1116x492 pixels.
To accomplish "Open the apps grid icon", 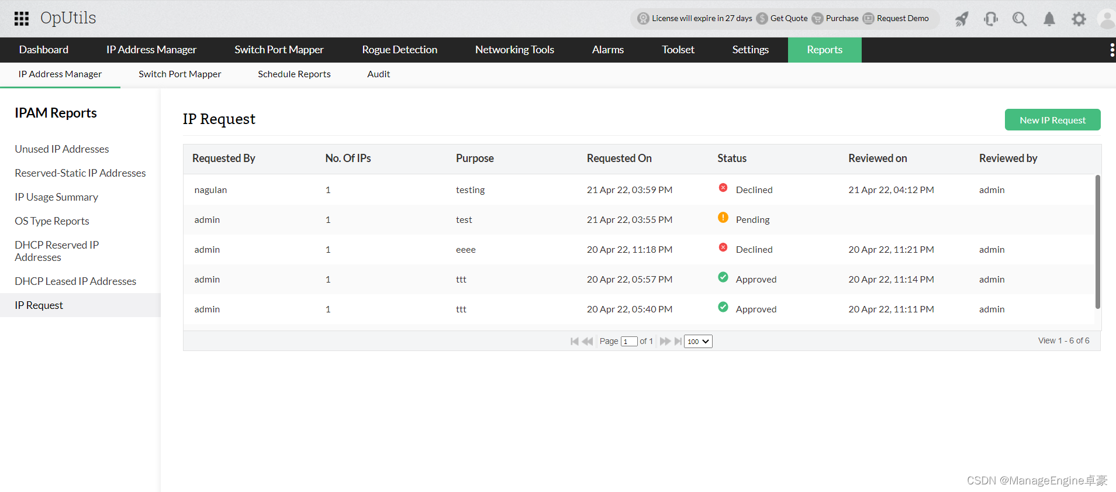I will 22,19.
